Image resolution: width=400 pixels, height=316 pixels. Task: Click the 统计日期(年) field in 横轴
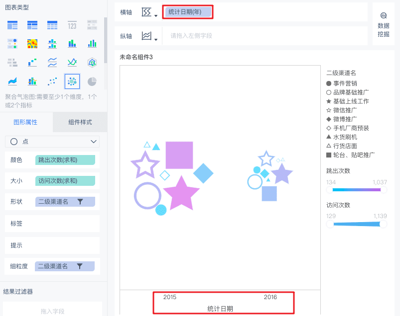[188, 12]
